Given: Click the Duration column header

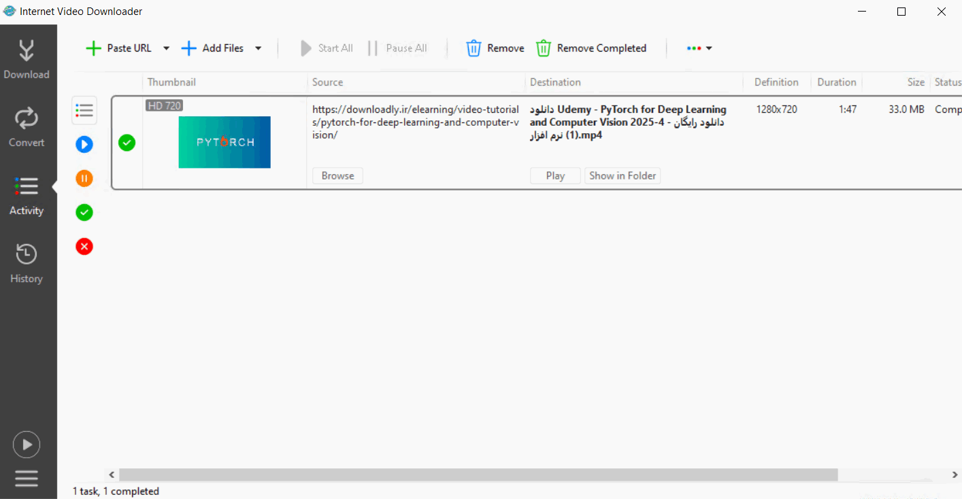Looking at the screenshot, I should [x=836, y=82].
